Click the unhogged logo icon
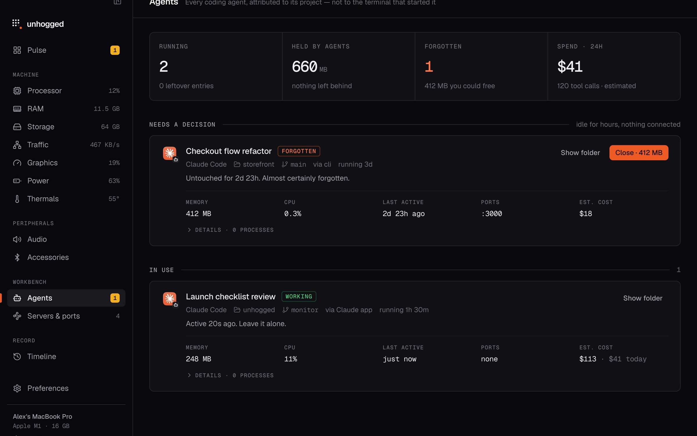This screenshot has height=436, width=697. tap(17, 24)
